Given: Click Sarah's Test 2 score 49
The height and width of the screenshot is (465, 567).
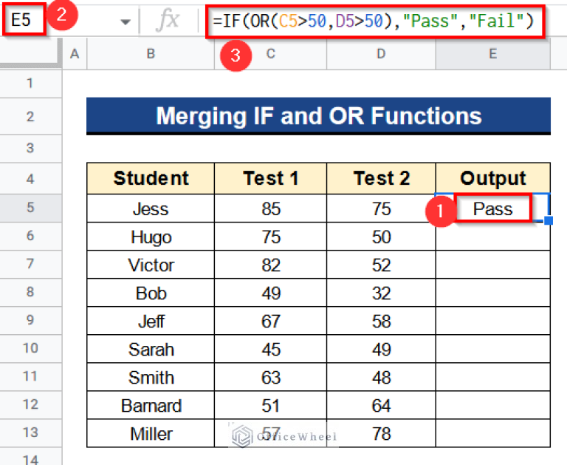Looking at the screenshot, I should click(x=382, y=349).
